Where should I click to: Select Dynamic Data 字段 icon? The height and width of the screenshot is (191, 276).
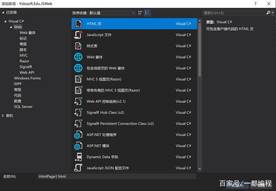pyautogui.click(x=78, y=157)
